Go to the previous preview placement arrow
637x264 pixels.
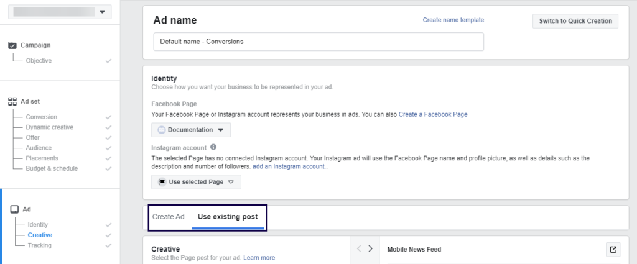tap(359, 248)
